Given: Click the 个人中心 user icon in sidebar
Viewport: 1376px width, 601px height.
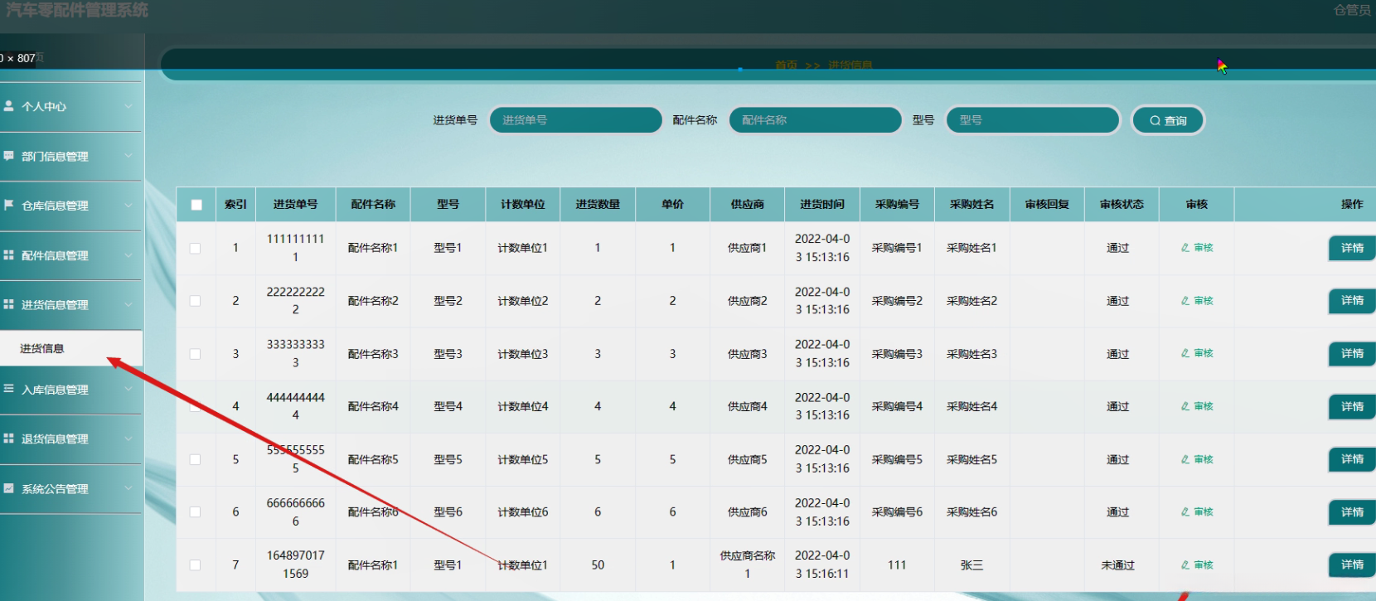Looking at the screenshot, I should coord(8,106).
